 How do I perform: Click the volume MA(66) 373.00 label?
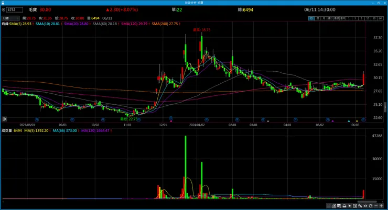(x=64, y=130)
